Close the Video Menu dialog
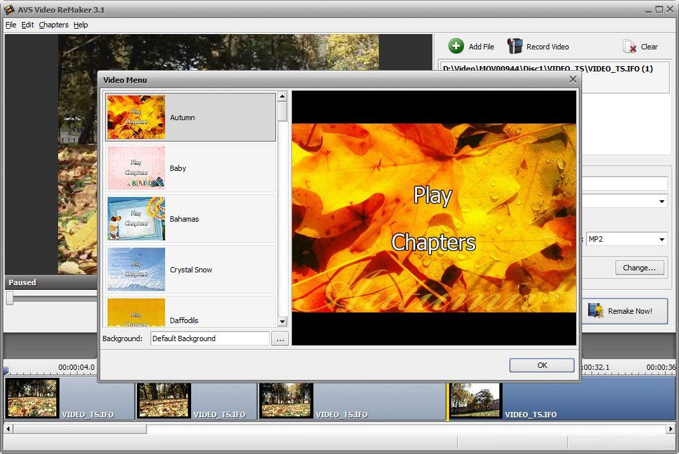 click(573, 79)
